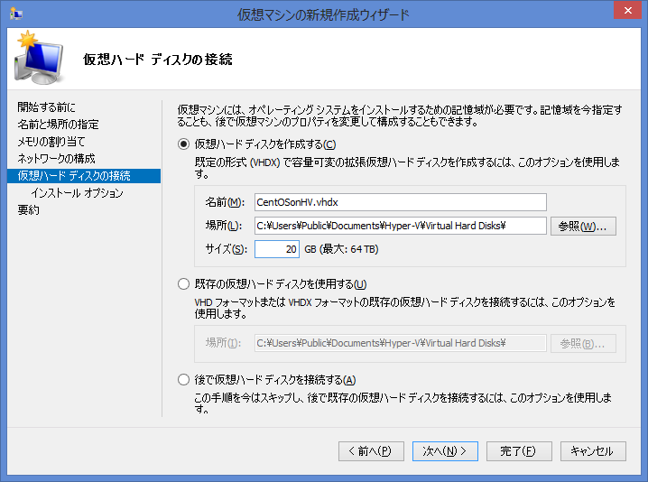Click the text GB (最大: 64 TB)

[341, 249]
